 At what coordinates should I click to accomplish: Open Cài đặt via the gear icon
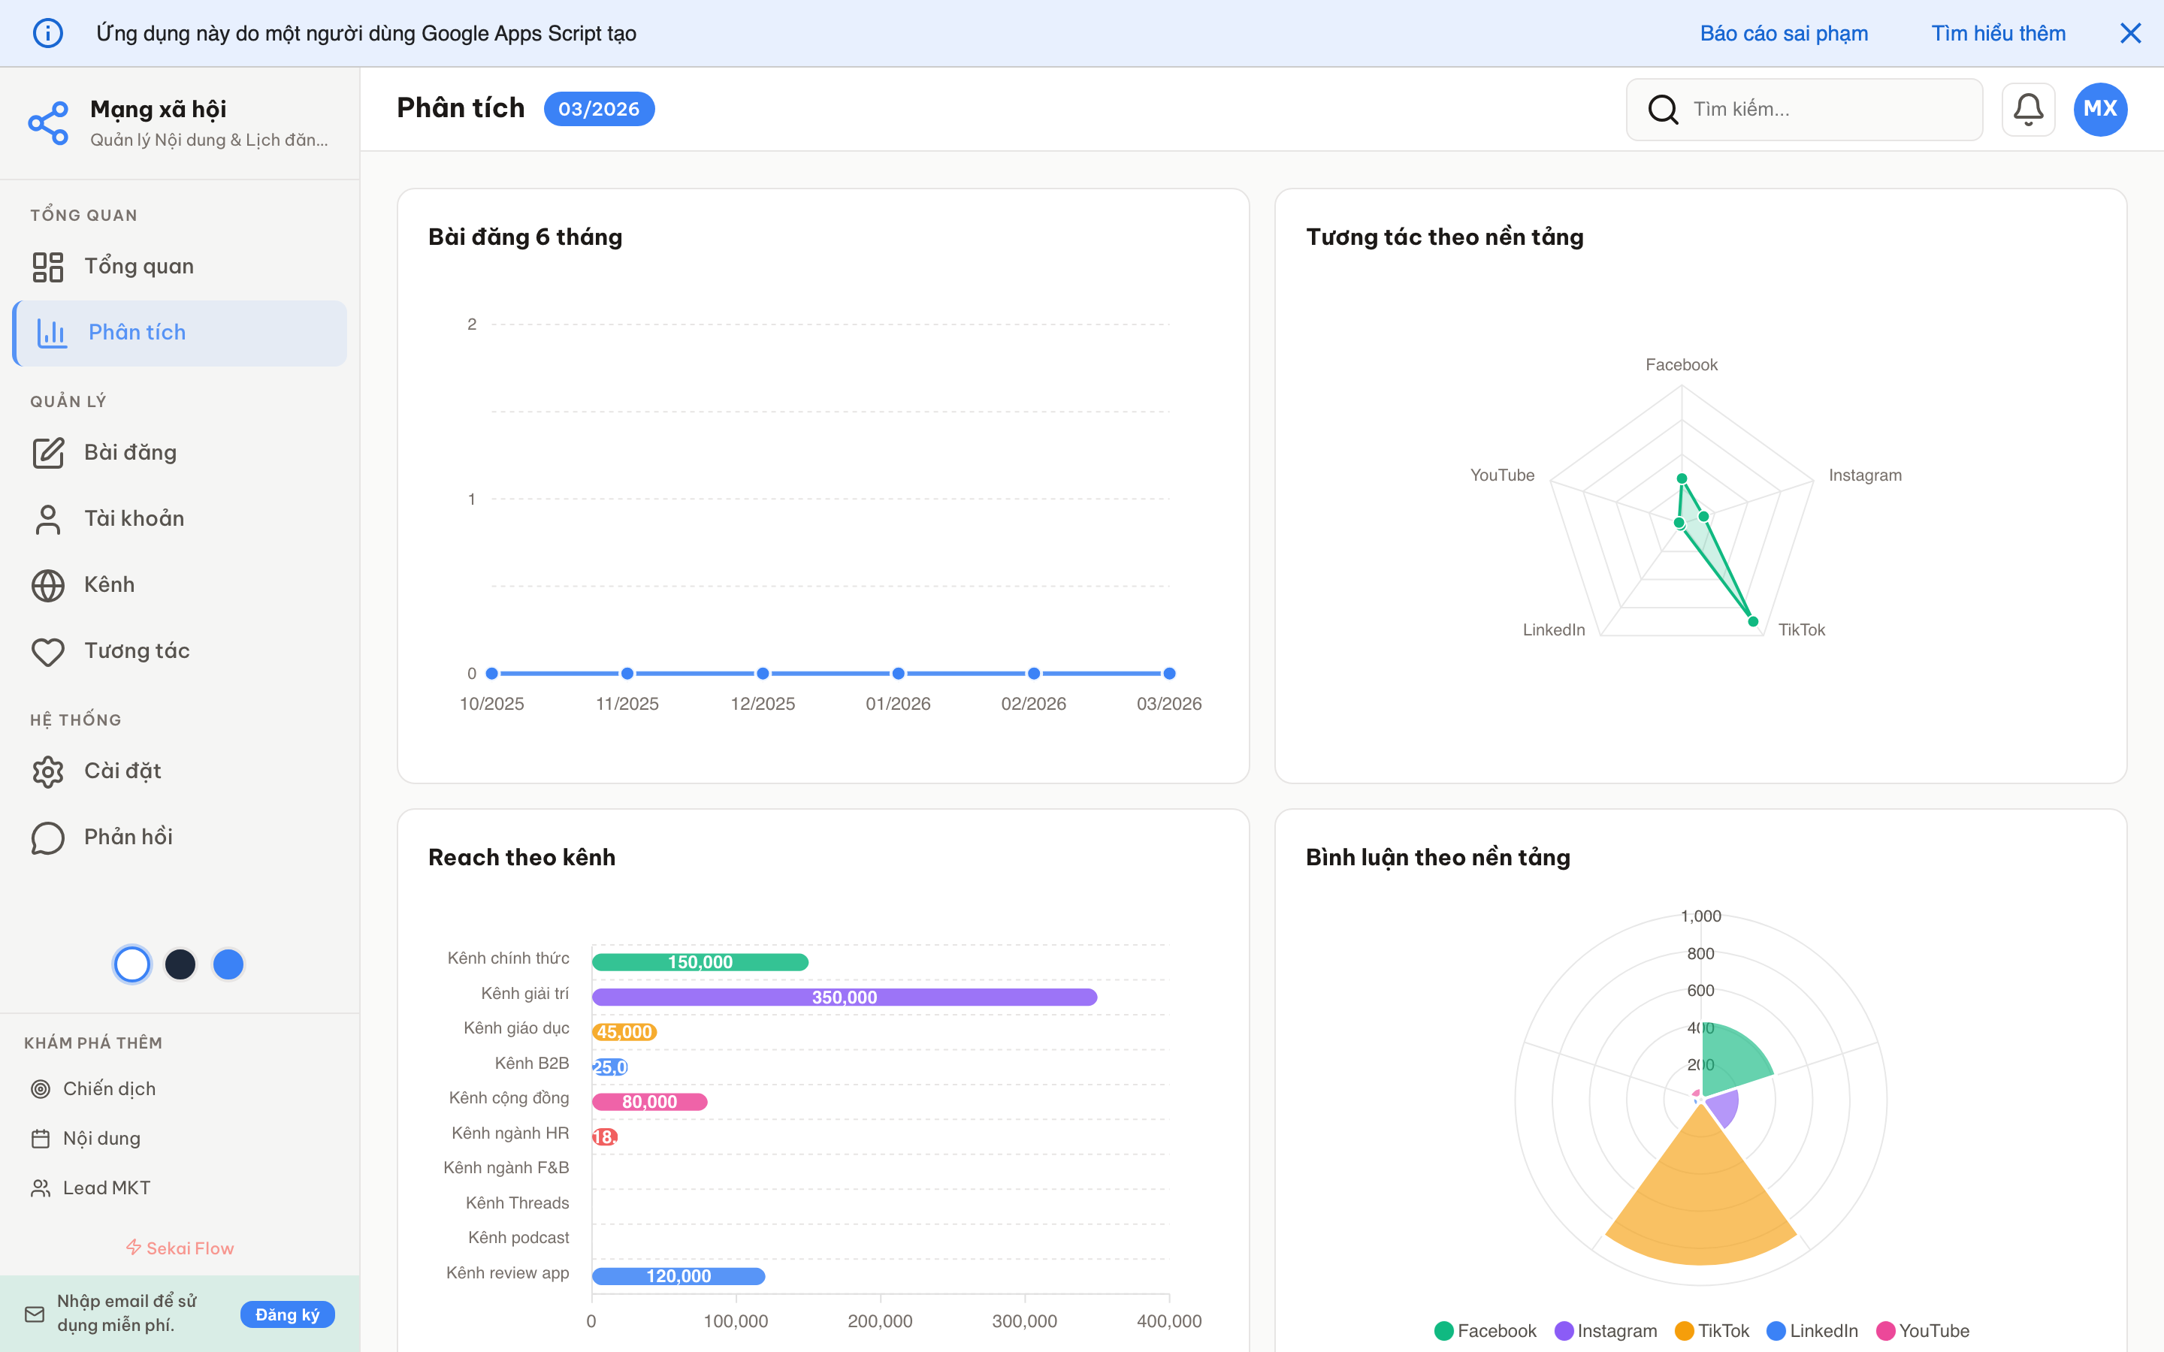pyautogui.click(x=48, y=771)
